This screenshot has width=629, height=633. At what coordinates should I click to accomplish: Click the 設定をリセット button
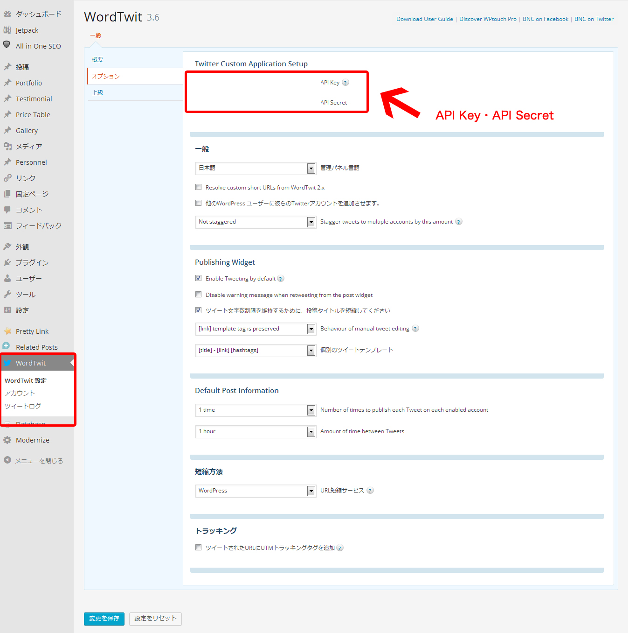point(155,619)
